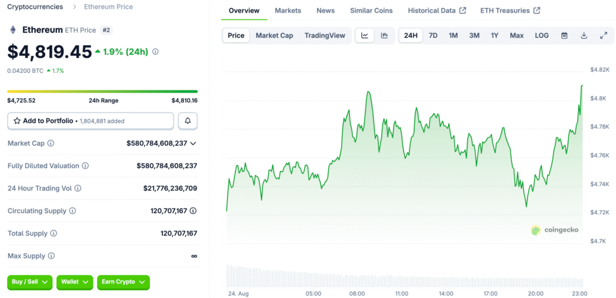This screenshot has width=616, height=298.
Task: Select the 1Y time range
Action: pyautogui.click(x=494, y=36)
